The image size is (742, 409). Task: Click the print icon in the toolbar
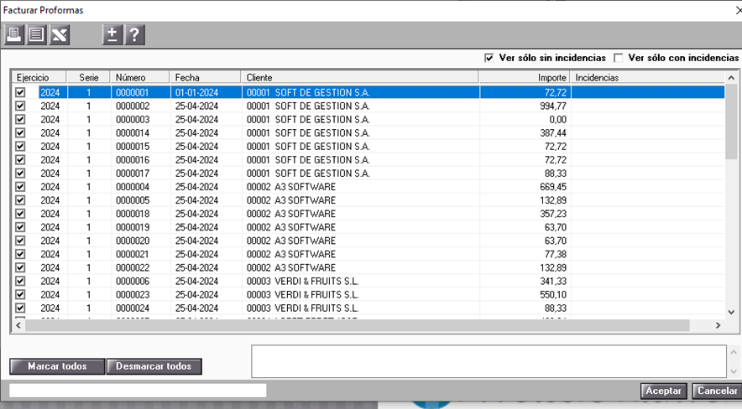14,35
